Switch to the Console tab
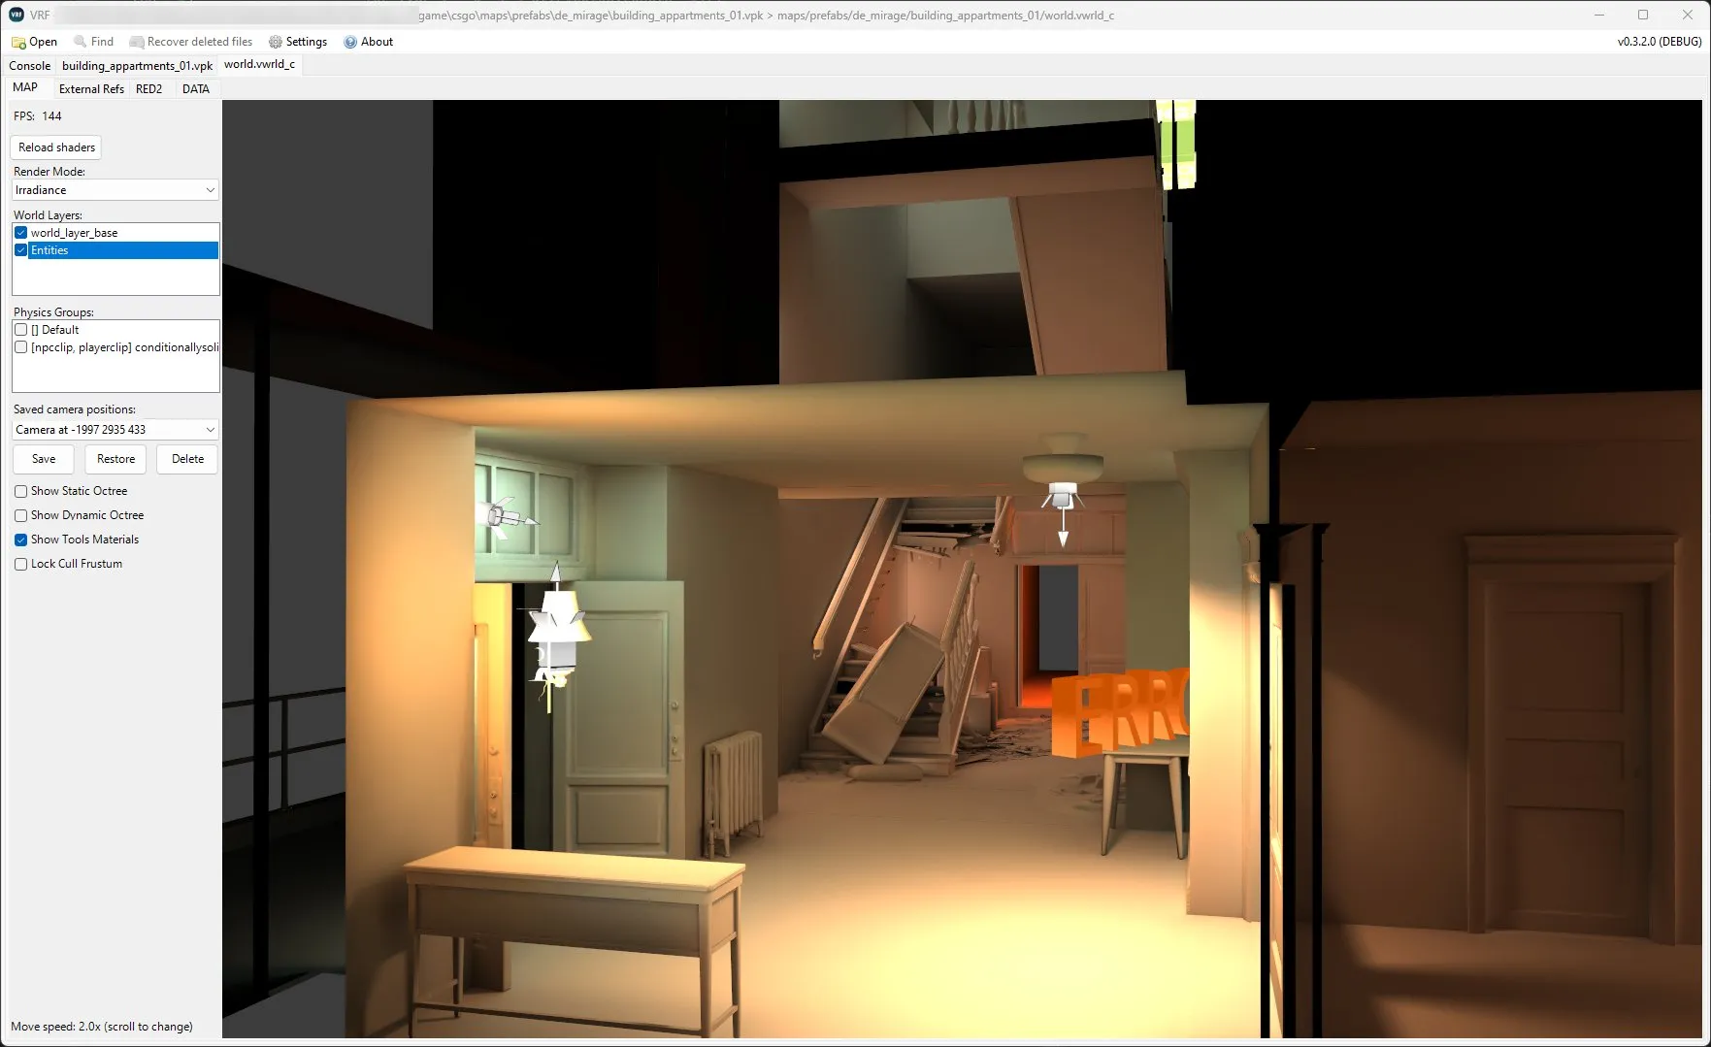1711x1047 pixels. tap(30, 66)
